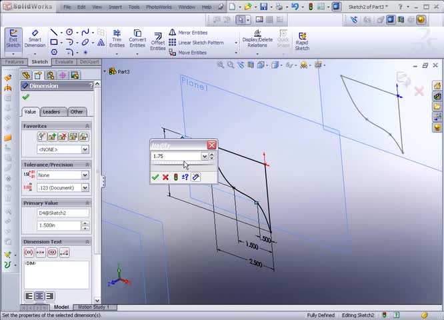Collapse Dimension Text section
This screenshot has width=444, height=320.
pos(87,242)
